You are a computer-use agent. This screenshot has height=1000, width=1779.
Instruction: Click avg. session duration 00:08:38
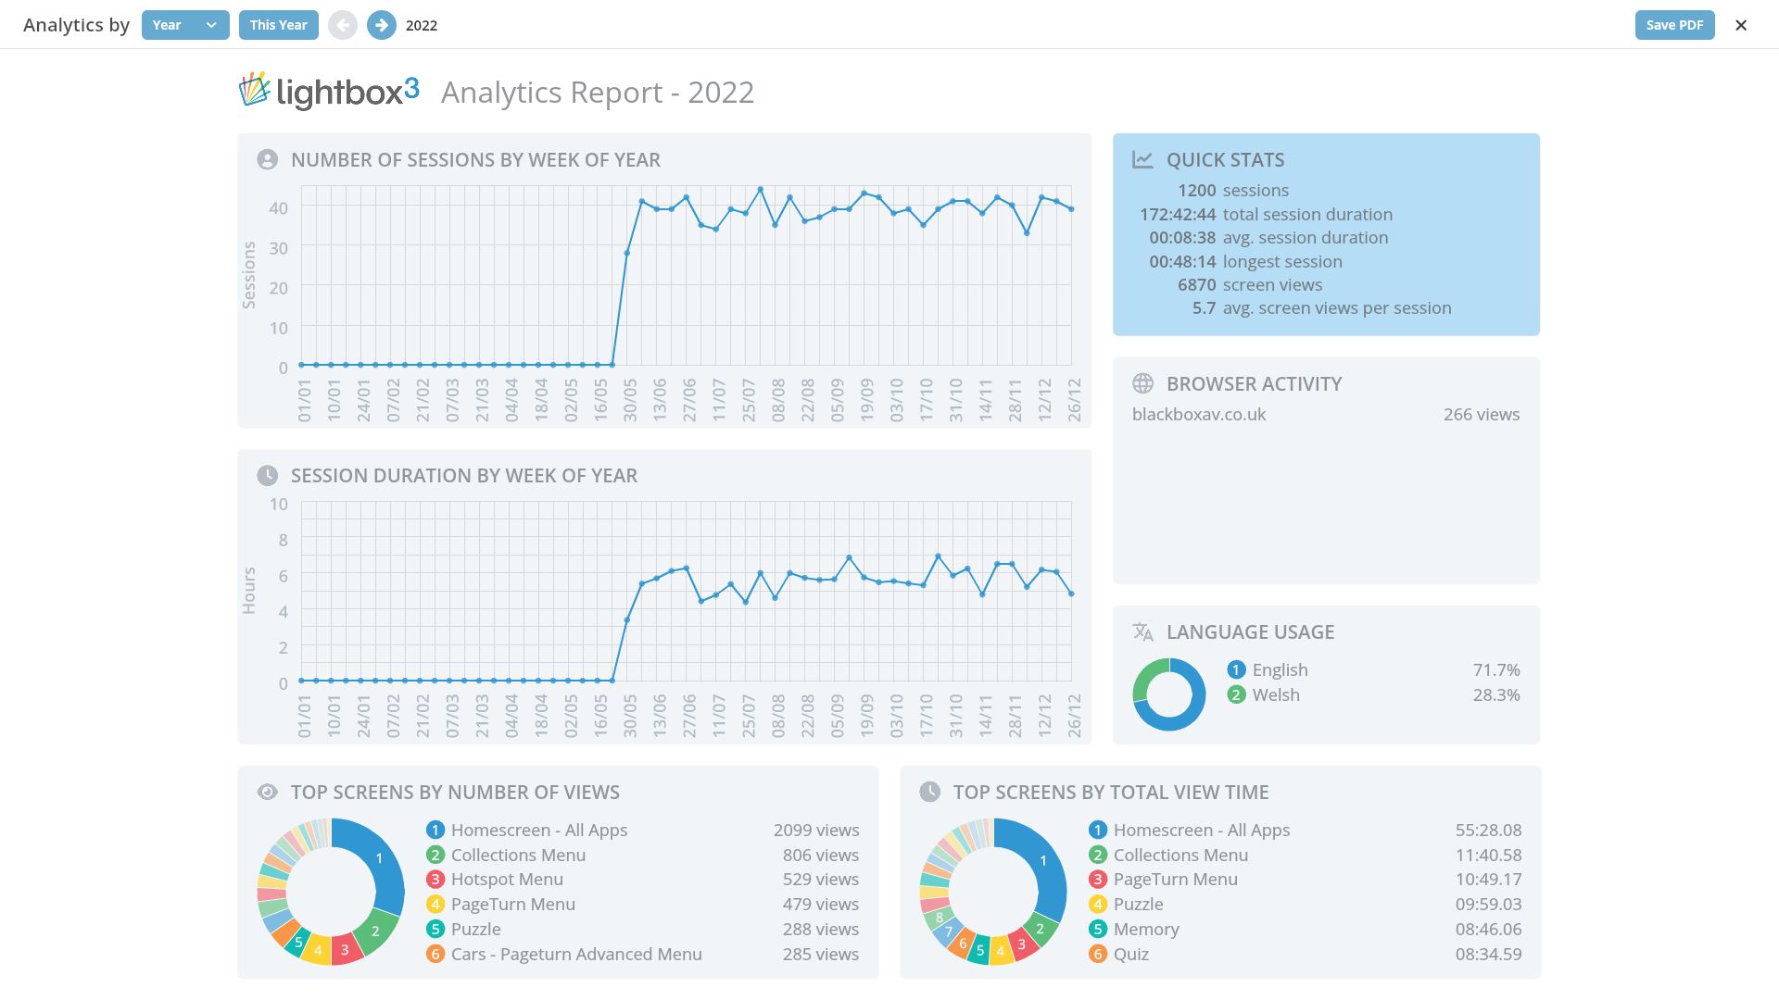point(1268,238)
